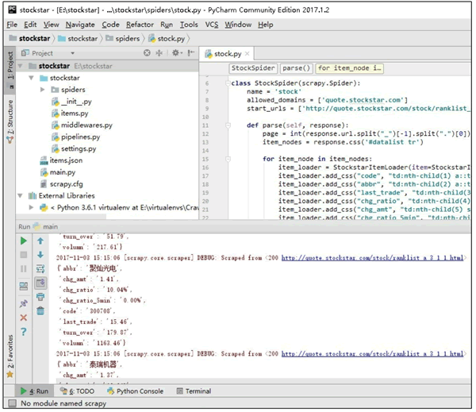Click spiders in the navigation bar
Viewport: 476px width, 412px height.
tap(123, 39)
